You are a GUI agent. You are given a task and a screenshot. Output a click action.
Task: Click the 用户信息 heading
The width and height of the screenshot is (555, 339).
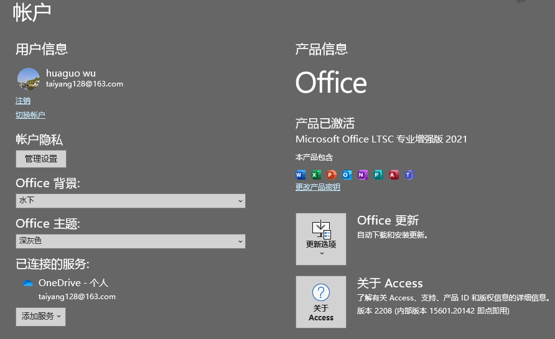(42, 49)
